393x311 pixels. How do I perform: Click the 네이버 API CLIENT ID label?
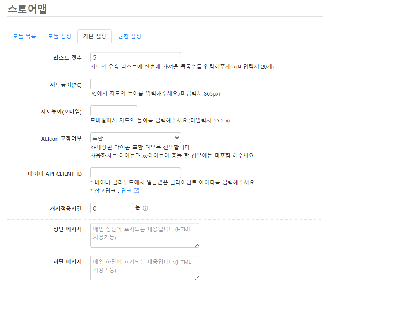point(55,174)
